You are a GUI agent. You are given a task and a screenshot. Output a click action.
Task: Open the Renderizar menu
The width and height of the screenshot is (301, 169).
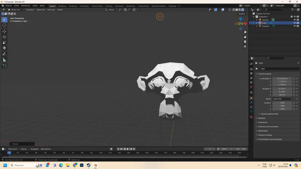(x=25, y=6)
